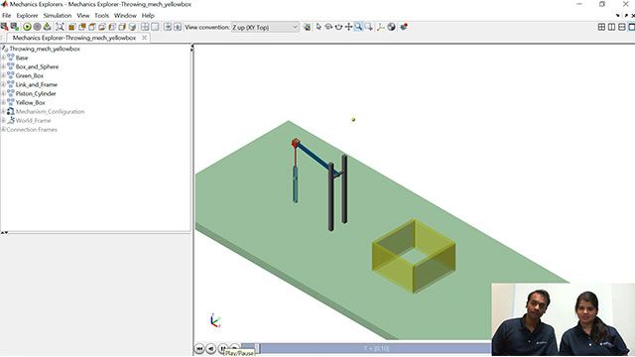Select Connection Frames in the tree
The image size is (635, 357).
click(x=32, y=130)
